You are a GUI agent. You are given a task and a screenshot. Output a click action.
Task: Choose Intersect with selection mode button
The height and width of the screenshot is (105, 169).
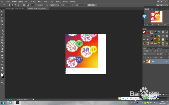coord(19,5)
